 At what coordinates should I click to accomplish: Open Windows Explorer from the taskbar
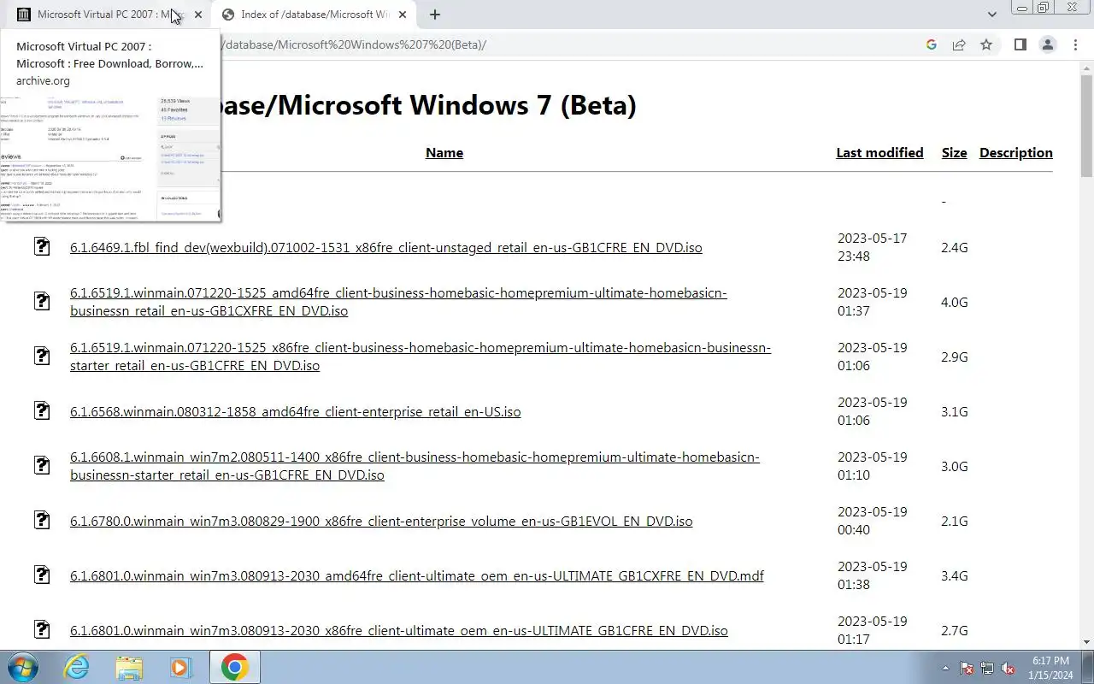click(129, 667)
